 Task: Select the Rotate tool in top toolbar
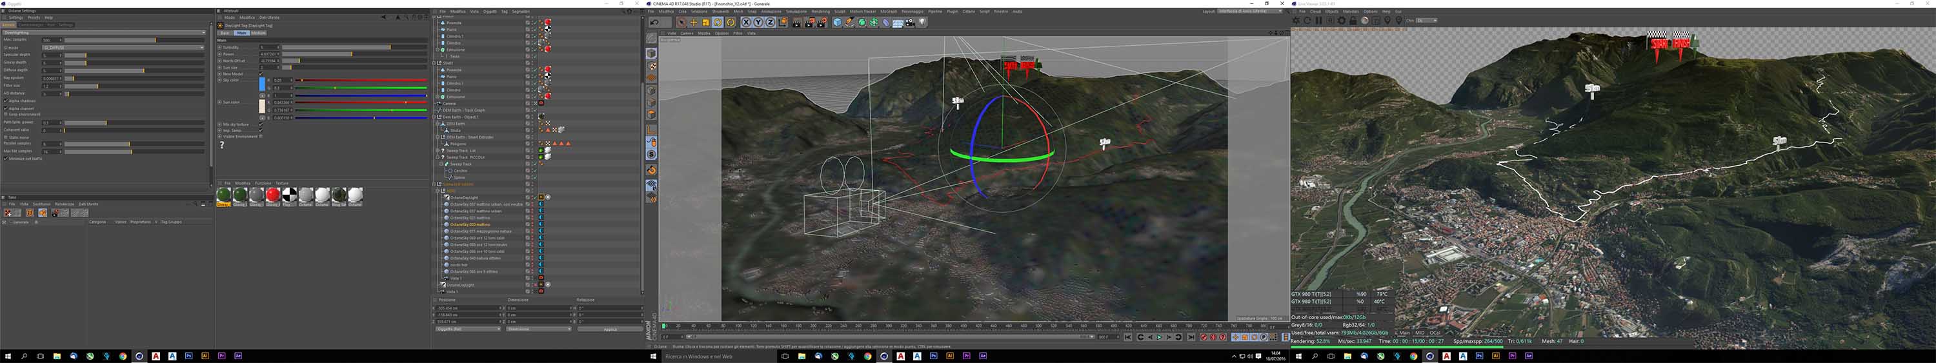tap(718, 23)
